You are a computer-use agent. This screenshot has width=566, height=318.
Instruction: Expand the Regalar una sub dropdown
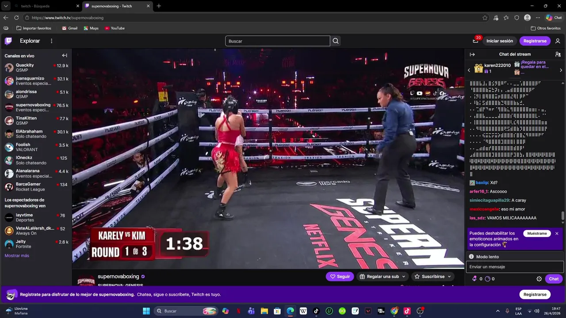(x=383, y=276)
